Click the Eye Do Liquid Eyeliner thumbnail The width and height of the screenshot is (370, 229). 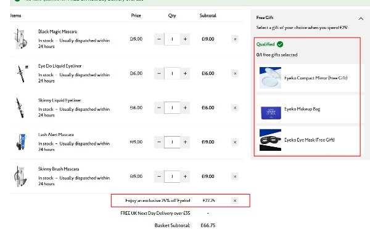[x=22, y=74]
